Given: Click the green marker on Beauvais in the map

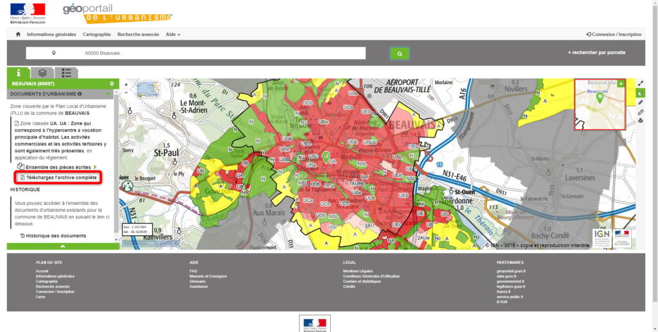Looking at the screenshot, I should (x=326, y=157).
